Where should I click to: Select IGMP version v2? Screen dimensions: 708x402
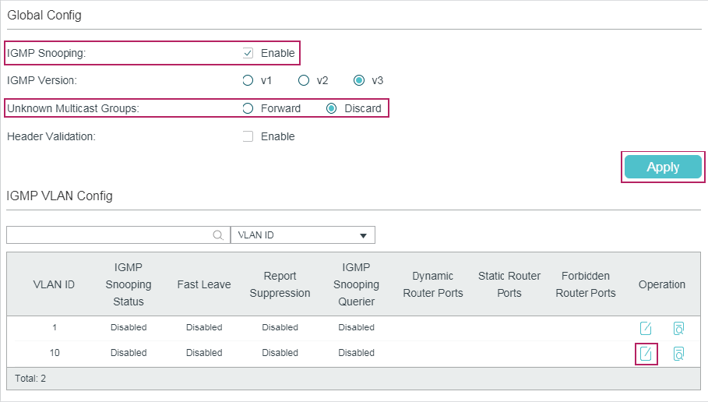(304, 80)
